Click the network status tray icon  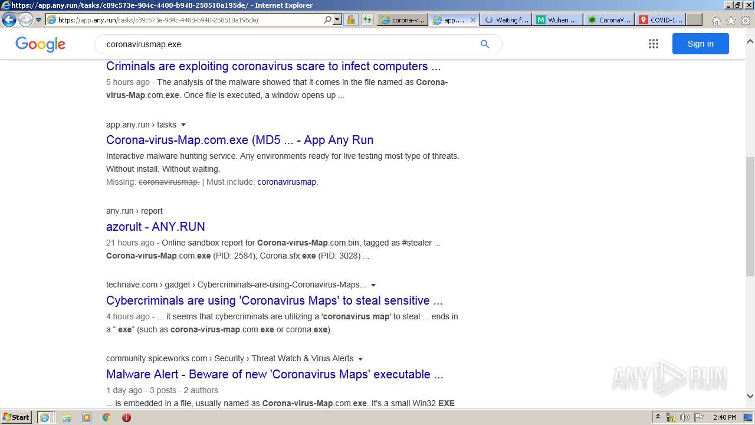click(x=671, y=417)
